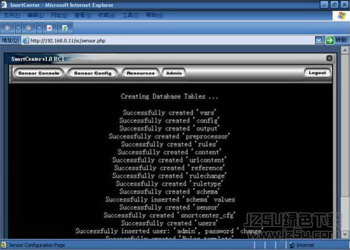
Task: Open the Sensor Console page
Action: tap(39, 73)
